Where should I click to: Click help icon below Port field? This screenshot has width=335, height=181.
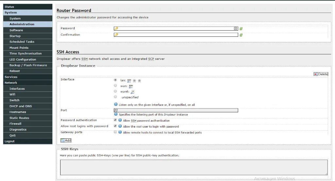pos(116,114)
